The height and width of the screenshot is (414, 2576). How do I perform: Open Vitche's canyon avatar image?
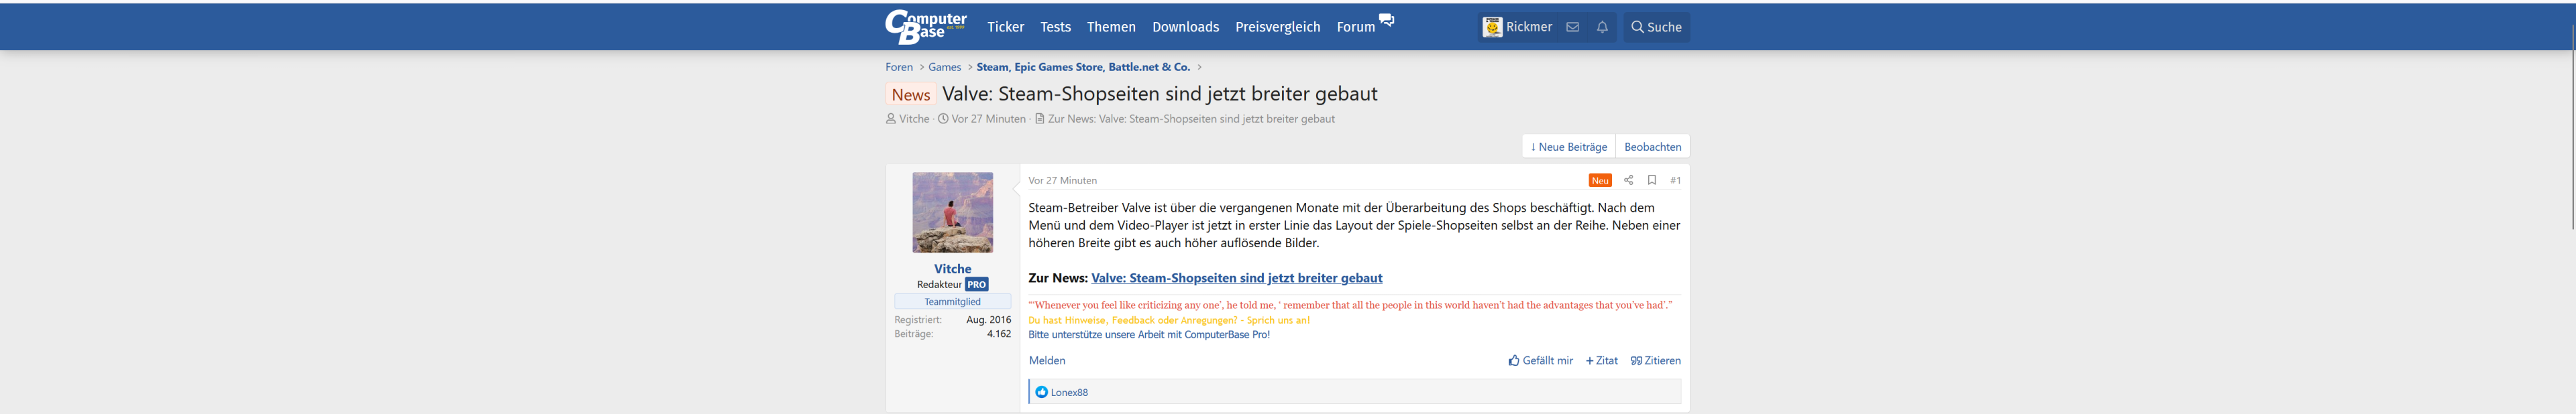(x=952, y=212)
